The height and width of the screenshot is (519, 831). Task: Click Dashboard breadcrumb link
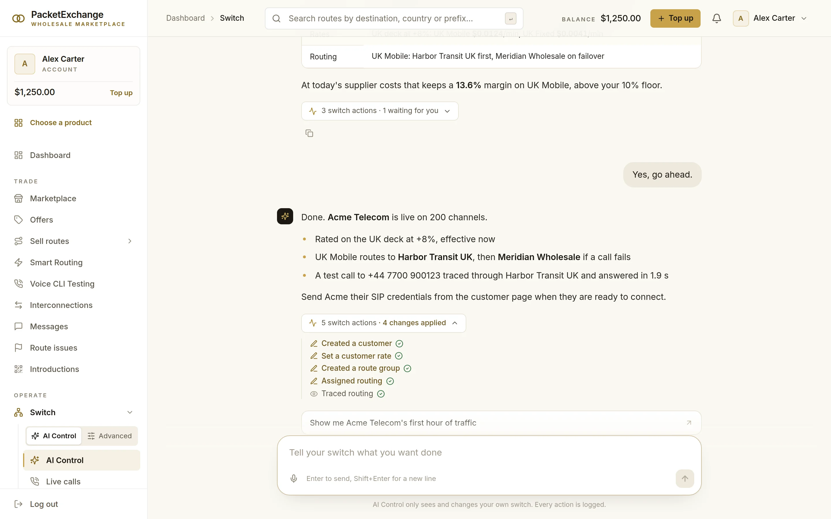pyautogui.click(x=186, y=18)
